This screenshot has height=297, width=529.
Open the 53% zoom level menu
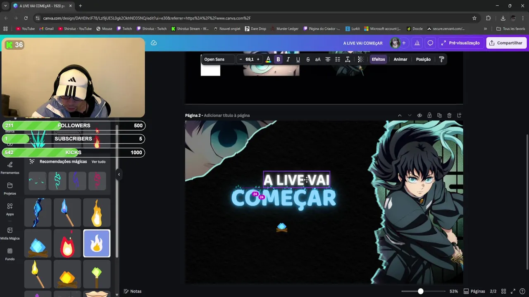[x=454, y=291]
